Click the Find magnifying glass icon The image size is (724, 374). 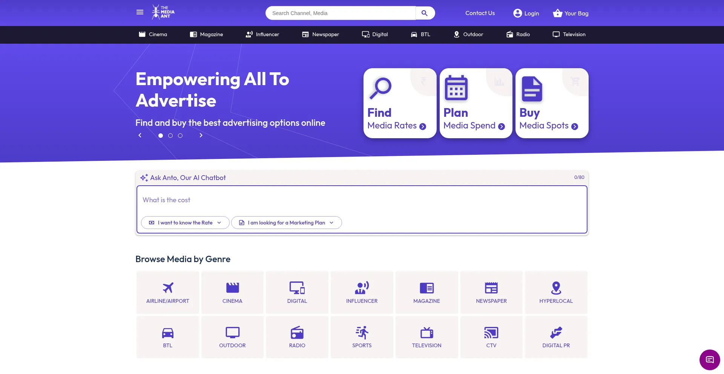(380, 89)
